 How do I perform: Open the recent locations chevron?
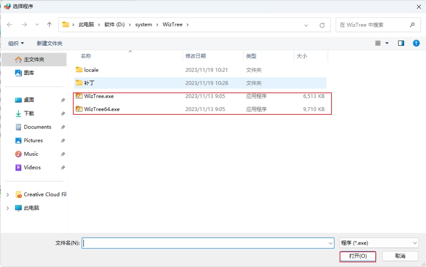coord(37,25)
